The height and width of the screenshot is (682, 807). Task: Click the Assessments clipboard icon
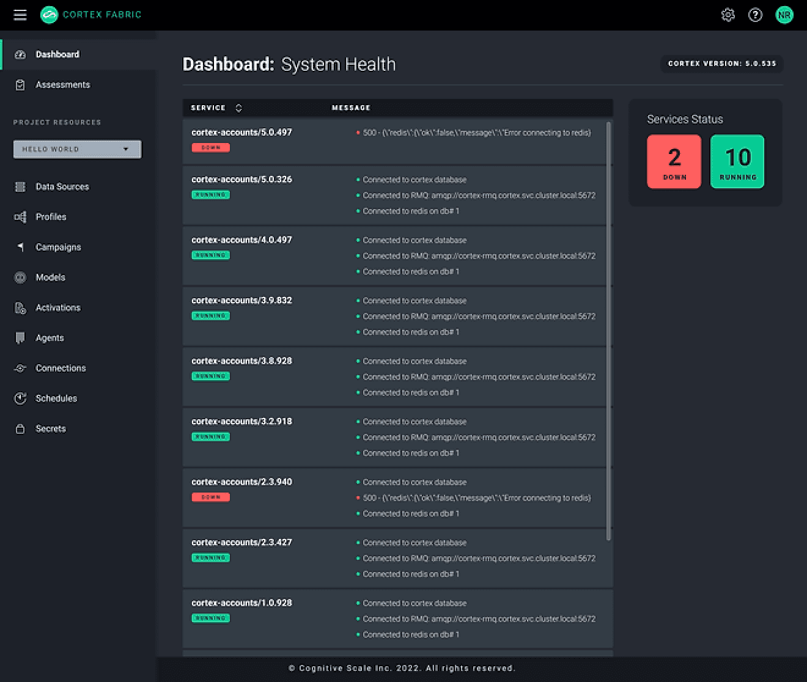(x=20, y=85)
